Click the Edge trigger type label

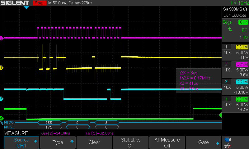click(x=227, y=22)
